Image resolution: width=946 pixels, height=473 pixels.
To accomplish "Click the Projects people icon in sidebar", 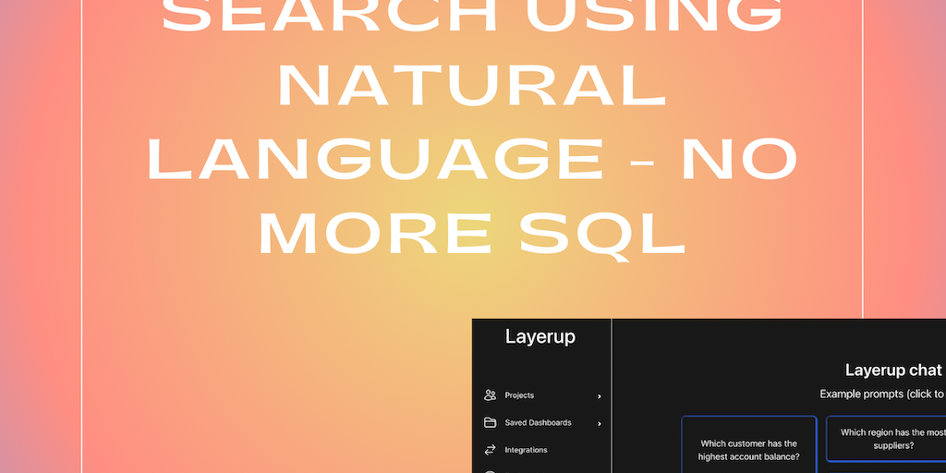I will pos(490,395).
